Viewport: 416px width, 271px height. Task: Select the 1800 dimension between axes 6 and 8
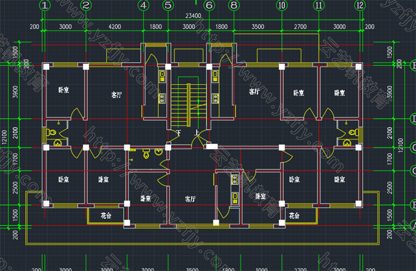coord(221,27)
